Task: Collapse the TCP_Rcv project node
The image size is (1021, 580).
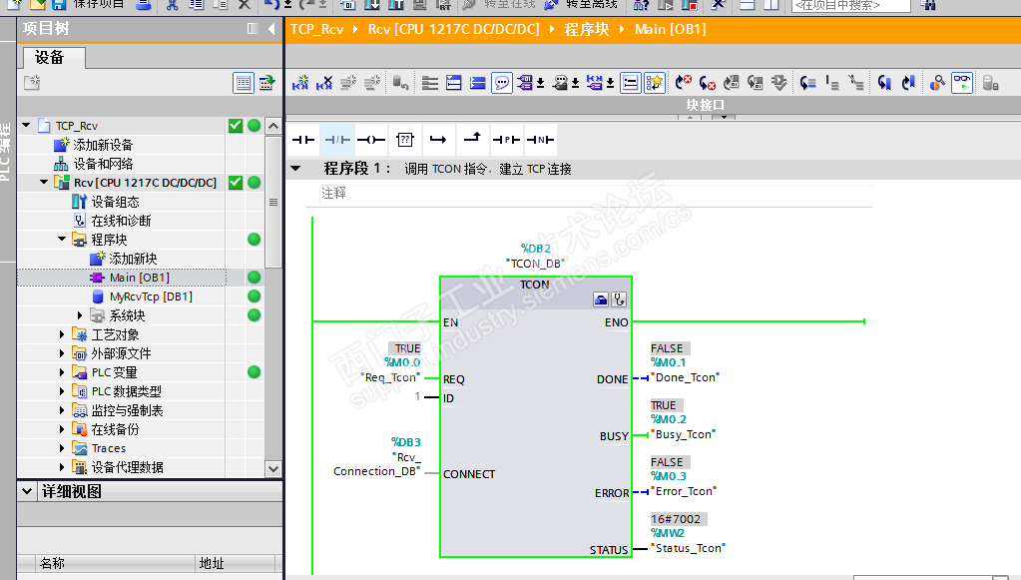Action: pos(27,125)
